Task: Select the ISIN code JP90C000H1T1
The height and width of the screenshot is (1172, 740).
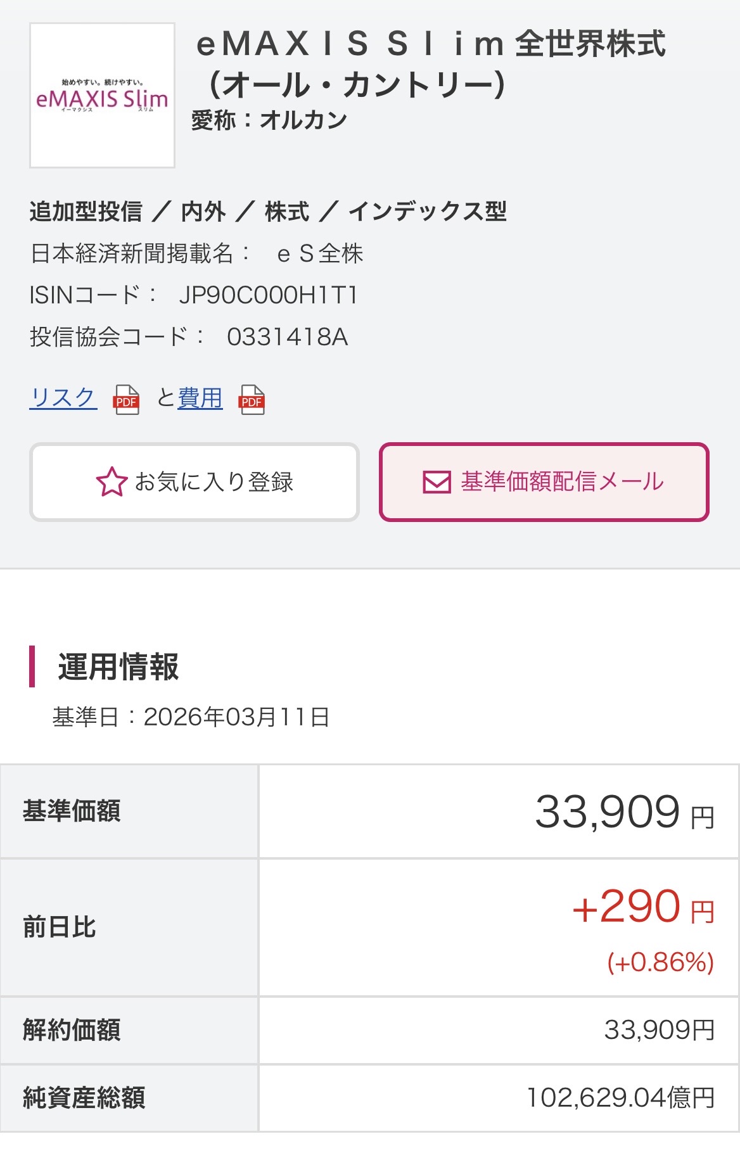Action: 269,295
